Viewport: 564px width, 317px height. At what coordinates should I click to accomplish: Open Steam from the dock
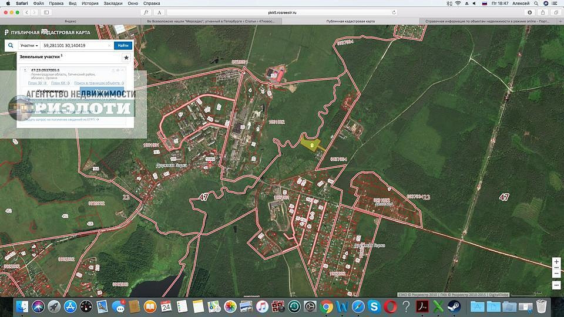454,306
